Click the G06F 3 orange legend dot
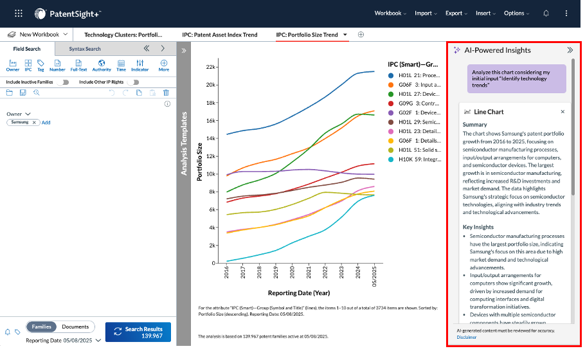Image resolution: width=585 pixels, height=351 pixels. pyautogui.click(x=391, y=85)
